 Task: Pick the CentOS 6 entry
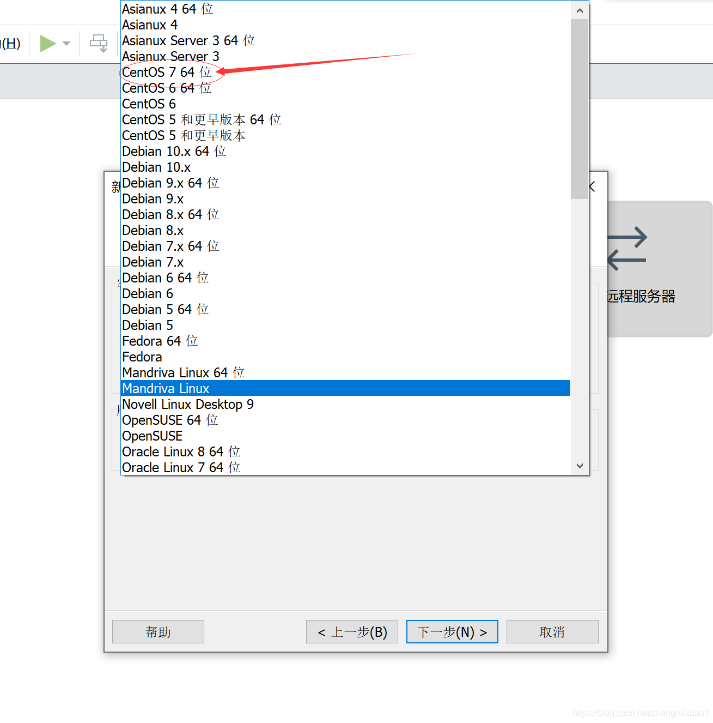pyautogui.click(x=345, y=104)
